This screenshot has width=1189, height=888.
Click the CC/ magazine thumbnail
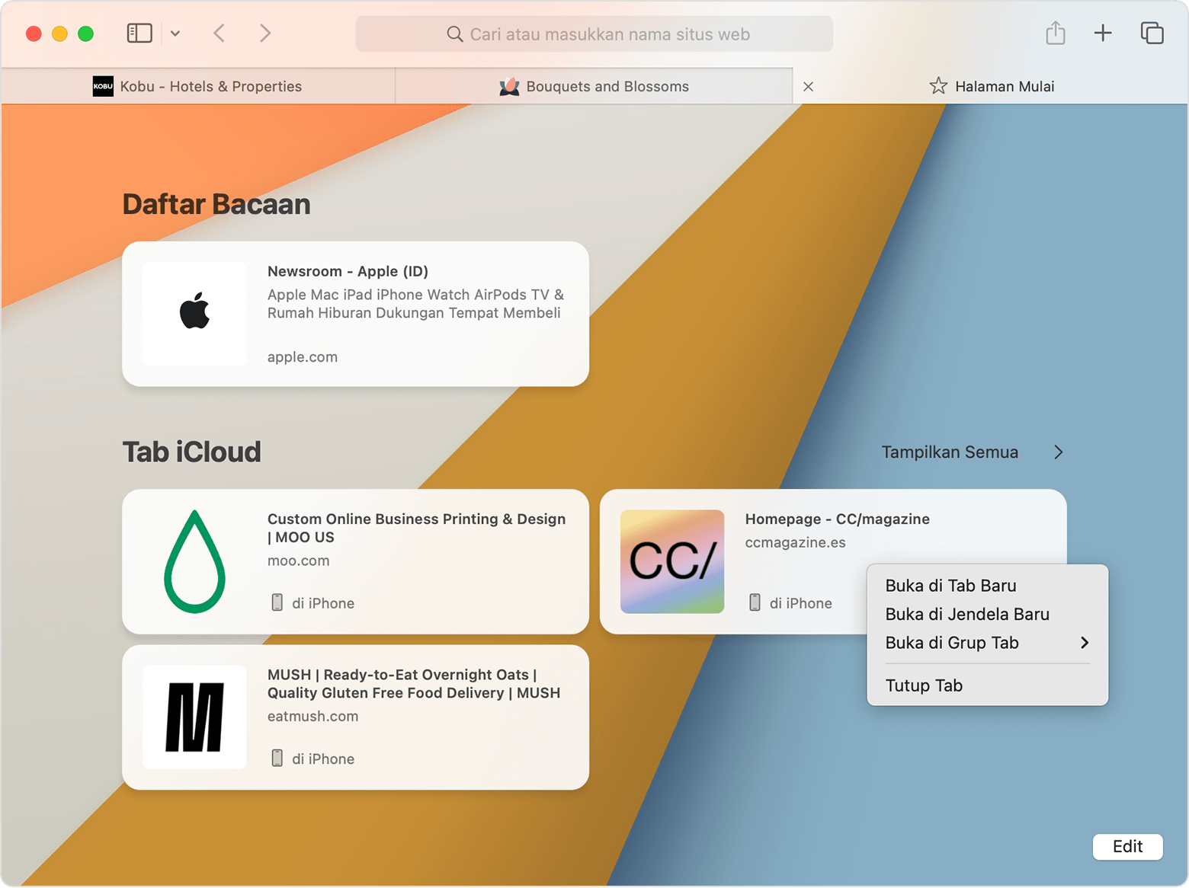[672, 561]
